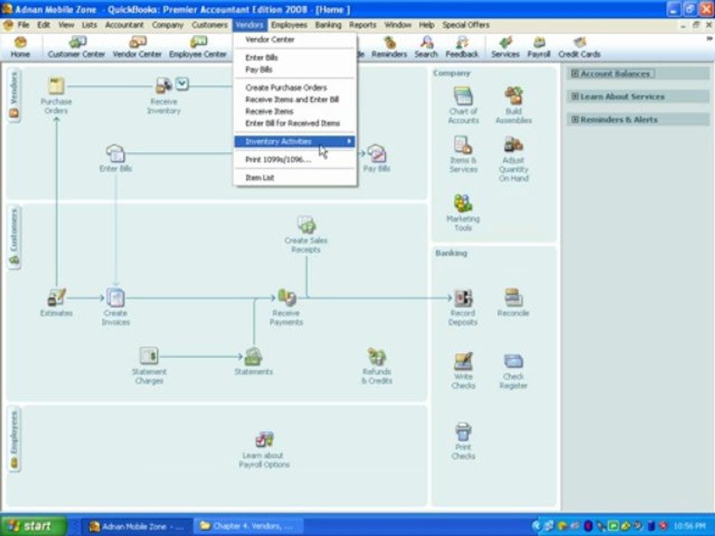715x536 pixels.
Task: Show more toolbar items with the chevron
Action: tap(709, 39)
